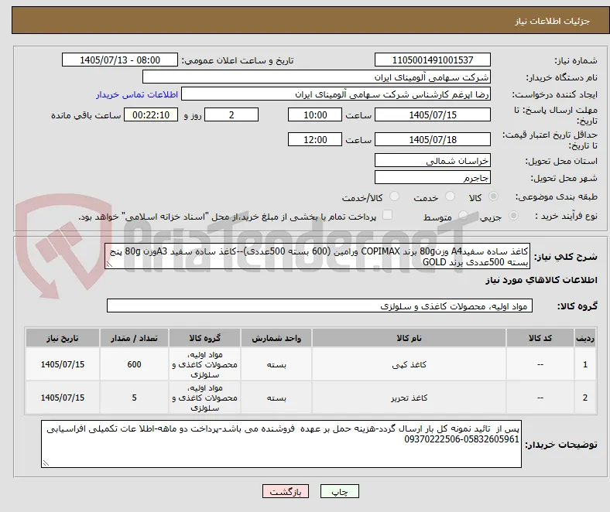Click the توضیحات خریدار label
610x512 pixels.
point(561,445)
